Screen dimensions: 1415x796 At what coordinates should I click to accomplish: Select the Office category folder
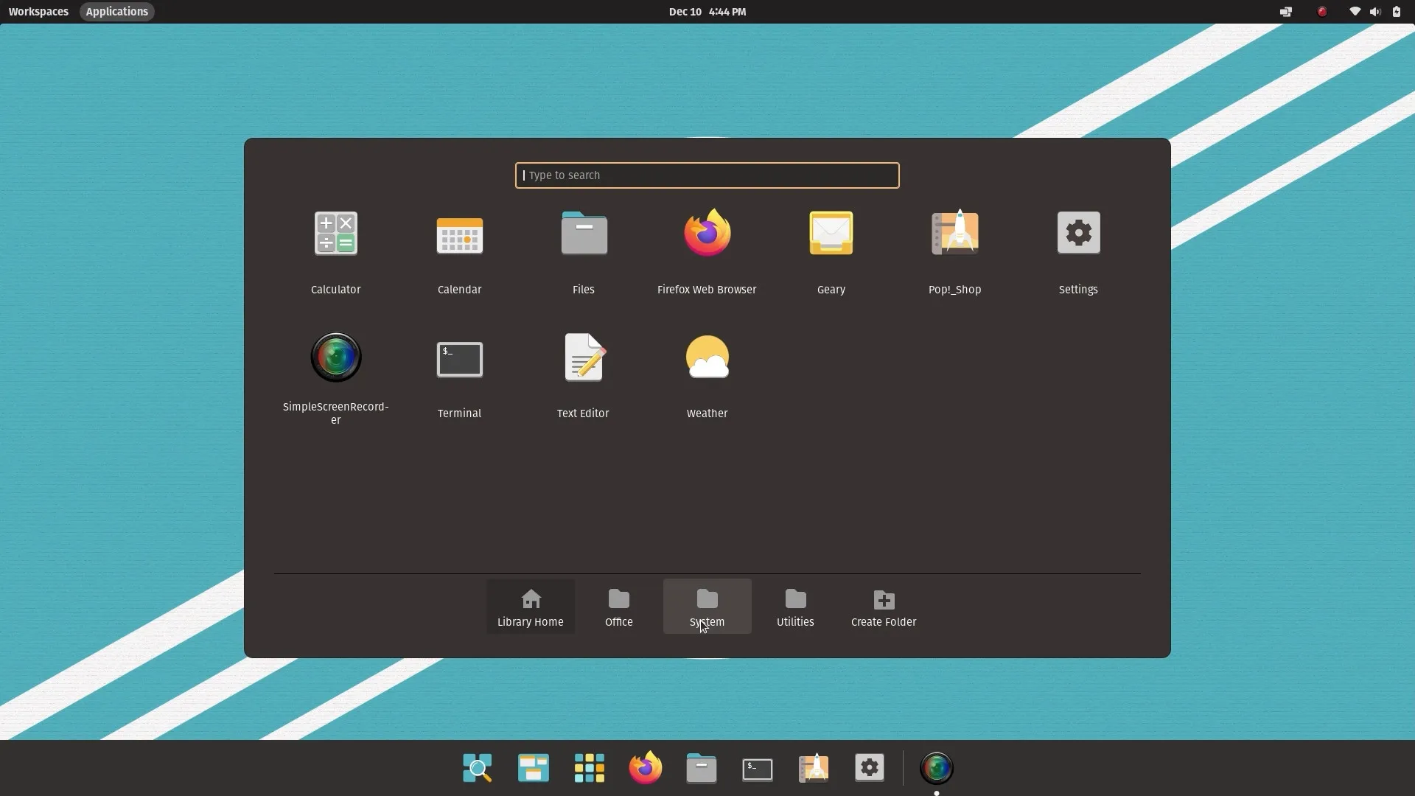(618, 607)
